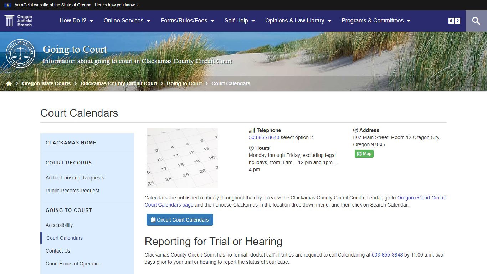
Task: Open the Going to Court breadcrumb
Action: tap(184, 83)
